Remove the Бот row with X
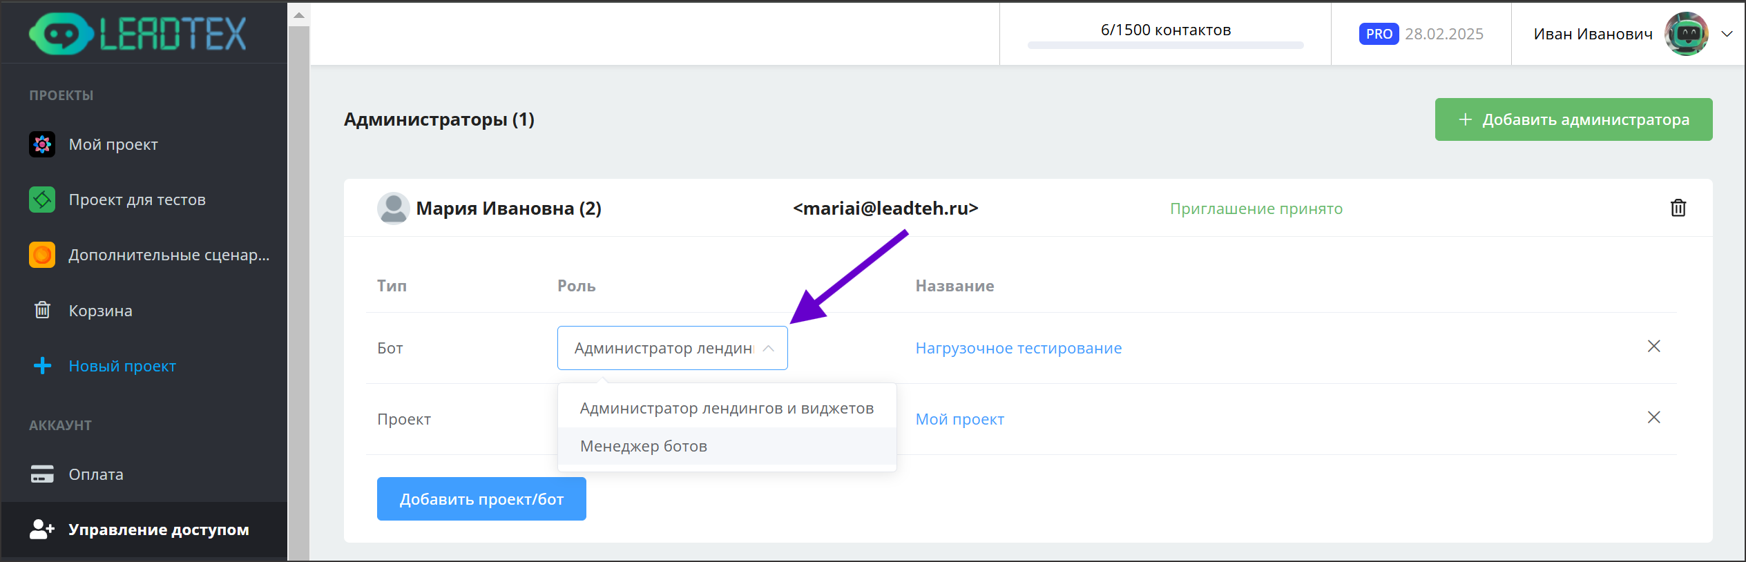 1653,347
